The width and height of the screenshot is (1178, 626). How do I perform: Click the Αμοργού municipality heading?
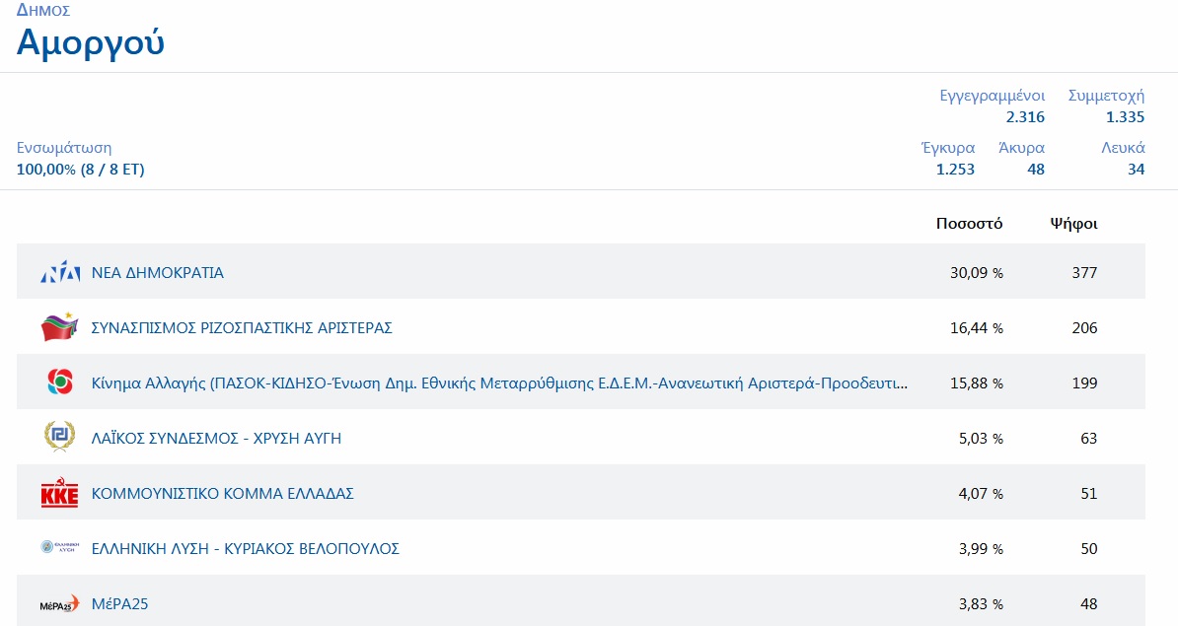coord(91,43)
